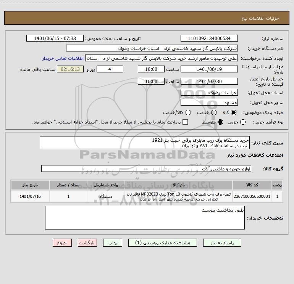Choose the متوسط purchase type radio
The height and width of the screenshot is (284, 294).
[220, 122]
